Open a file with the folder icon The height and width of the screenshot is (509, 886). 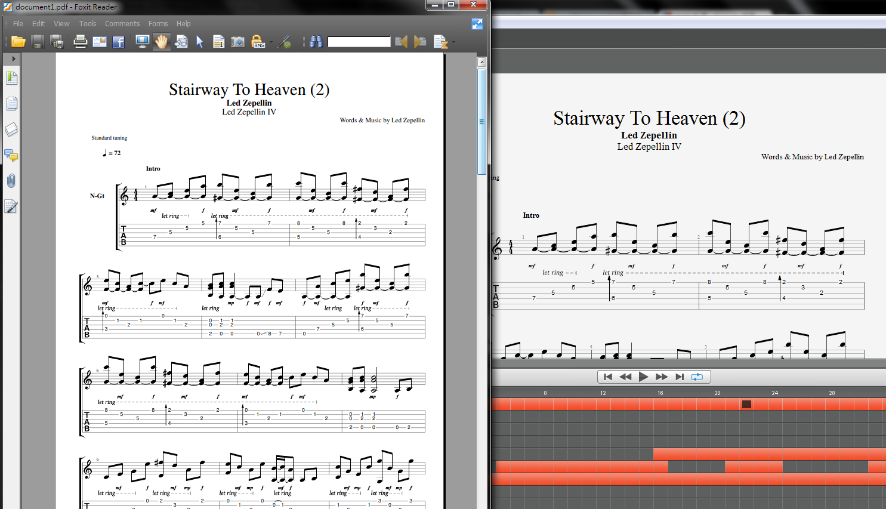(x=18, y=42)
